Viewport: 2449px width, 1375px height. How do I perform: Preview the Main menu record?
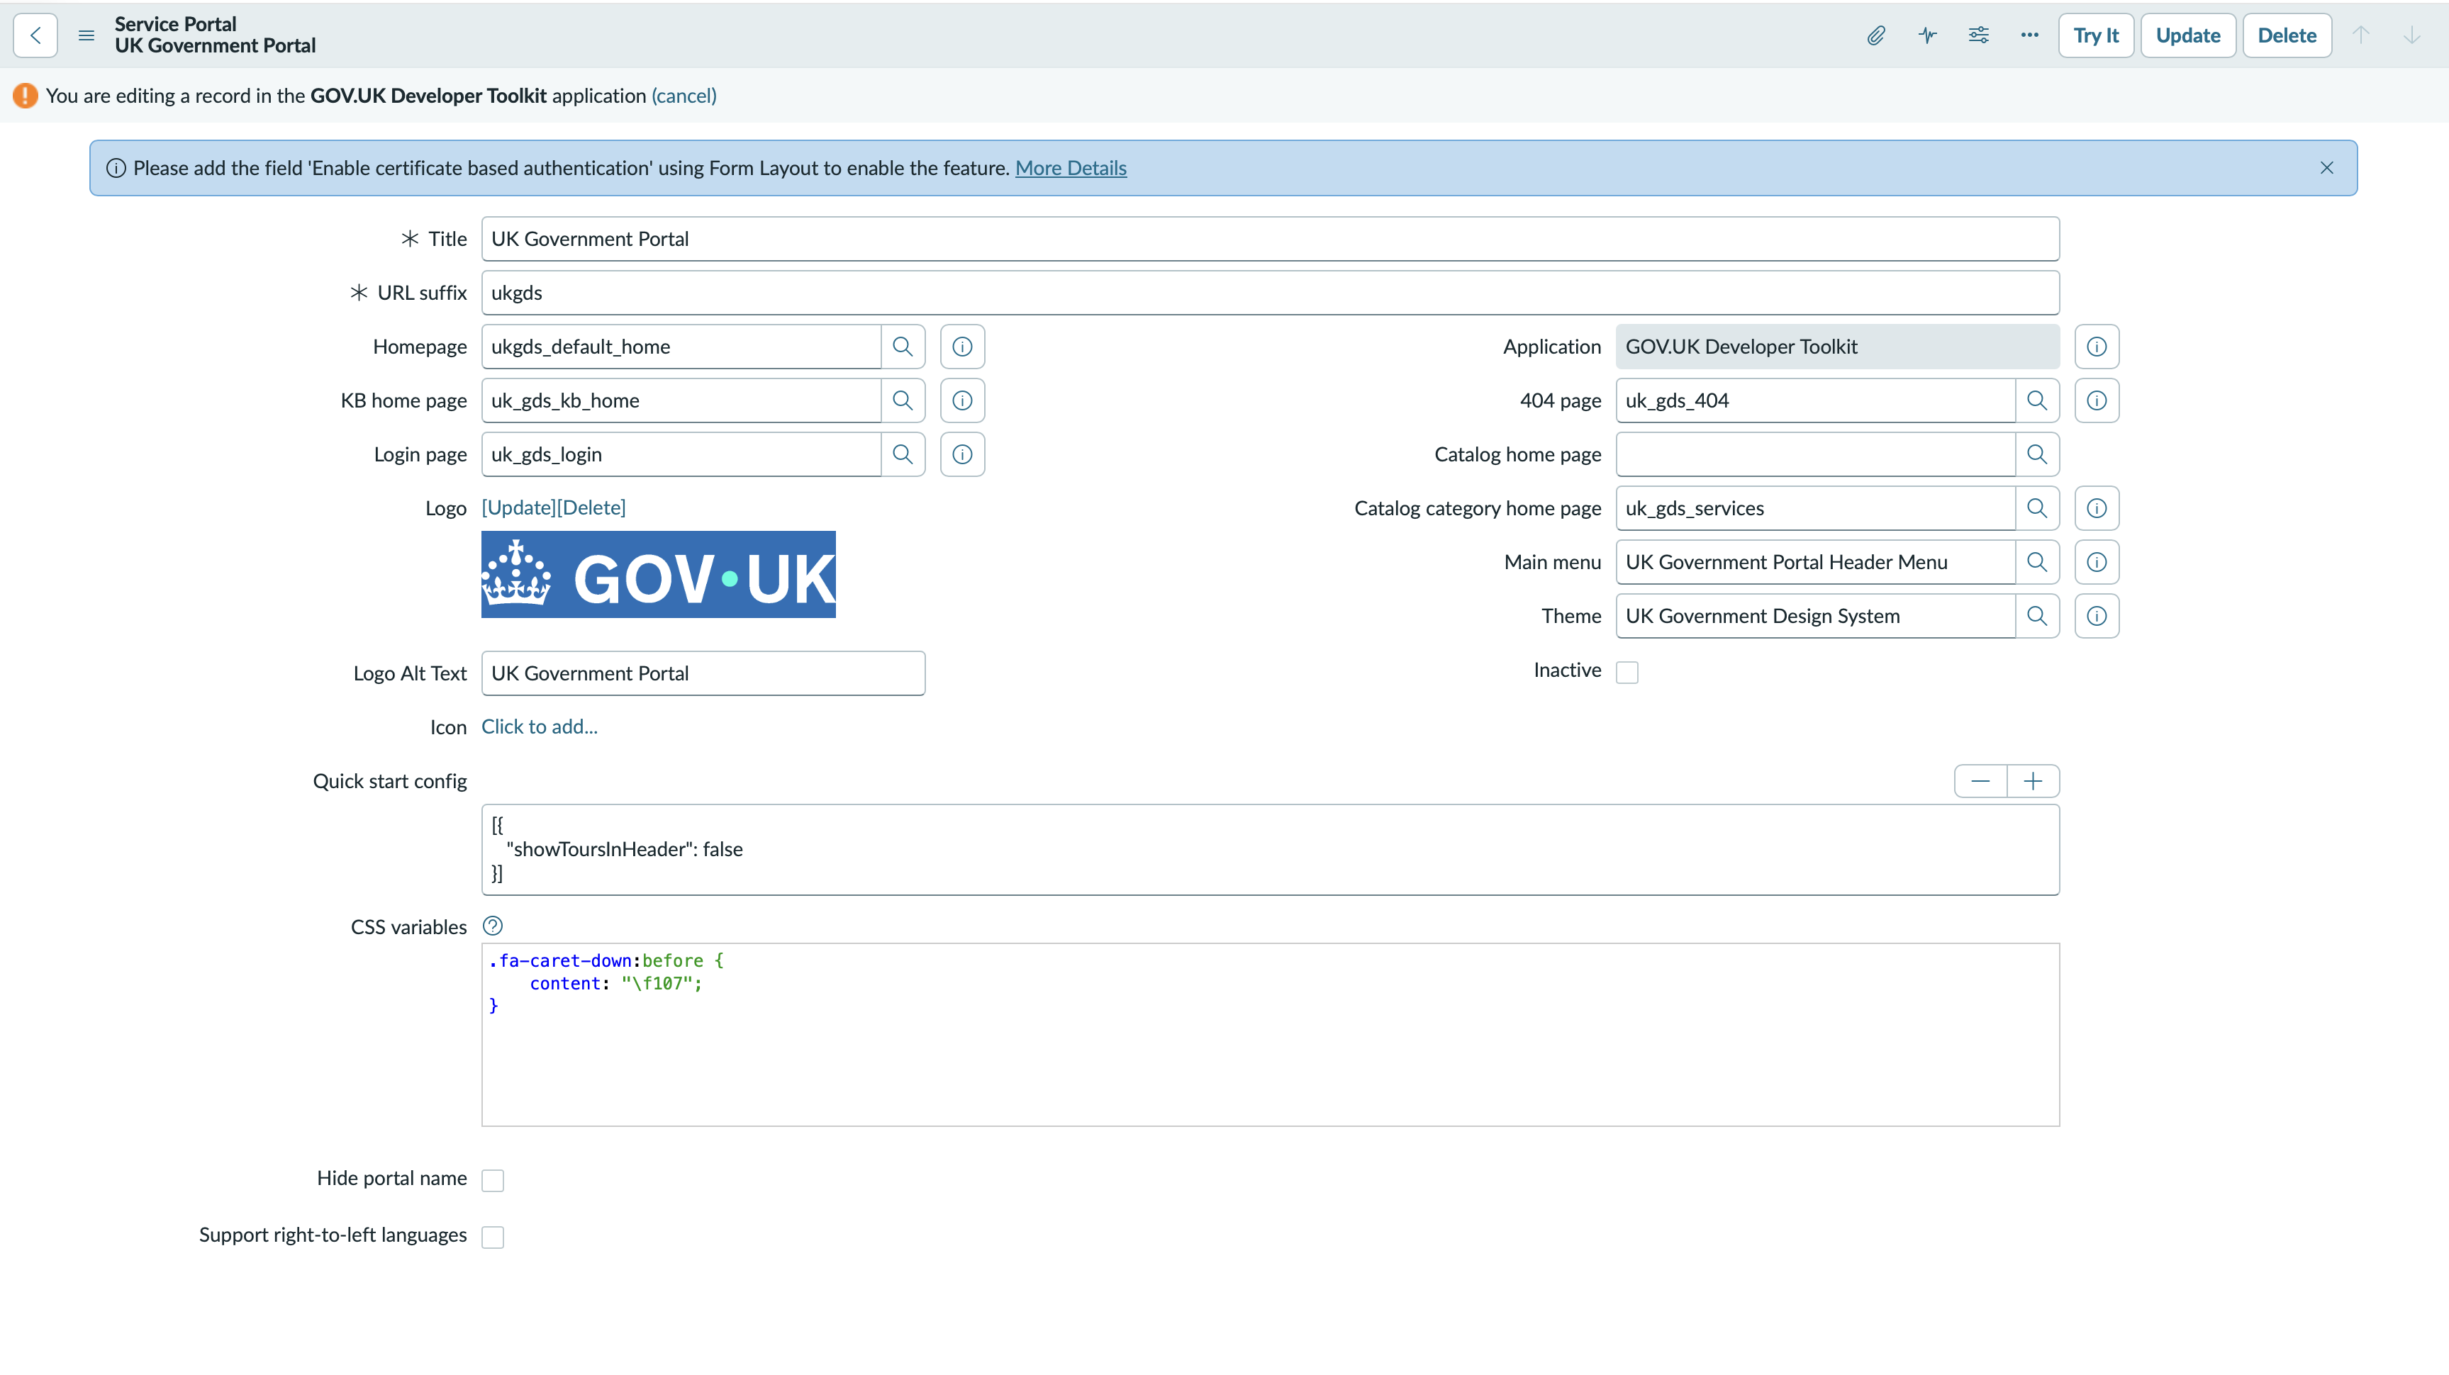coord(2097,563)
